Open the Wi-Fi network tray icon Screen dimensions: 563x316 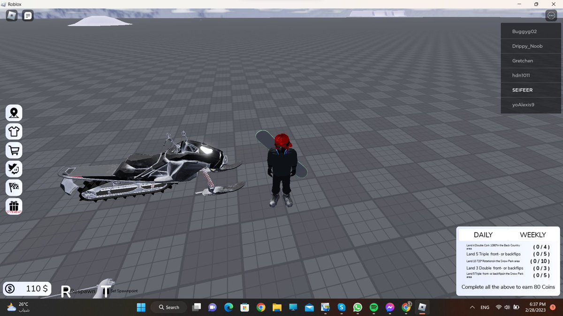(x=499, y=307)
